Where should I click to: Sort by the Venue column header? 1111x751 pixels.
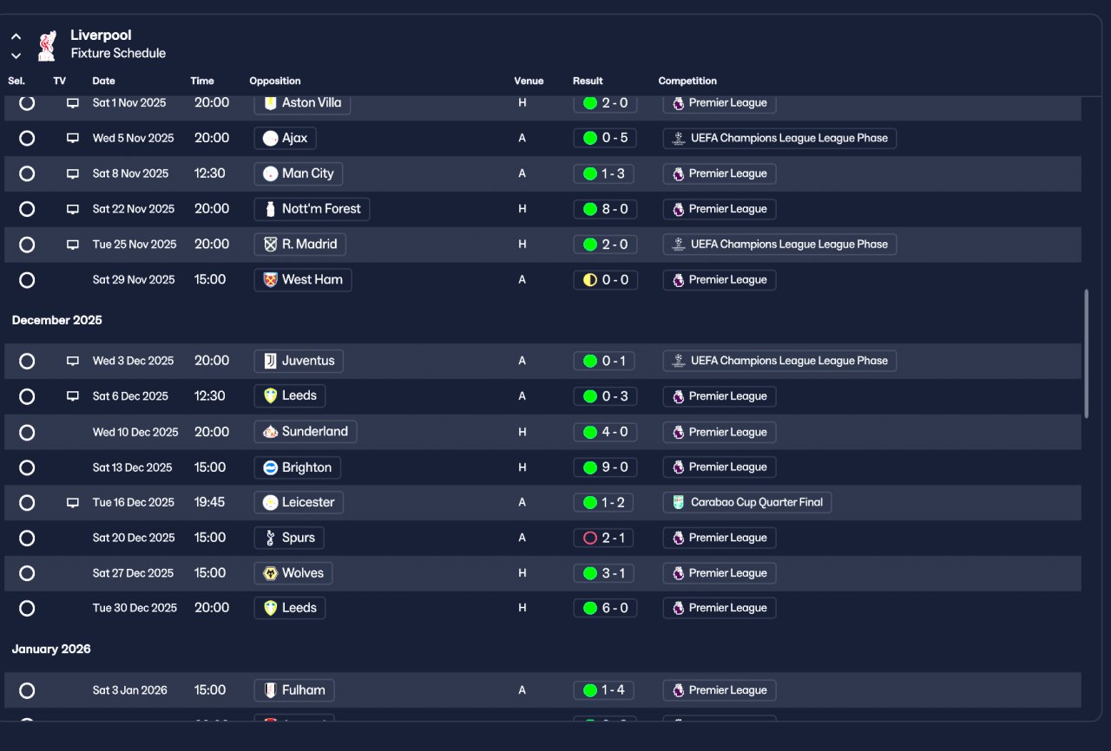click(x=529, y=81)
